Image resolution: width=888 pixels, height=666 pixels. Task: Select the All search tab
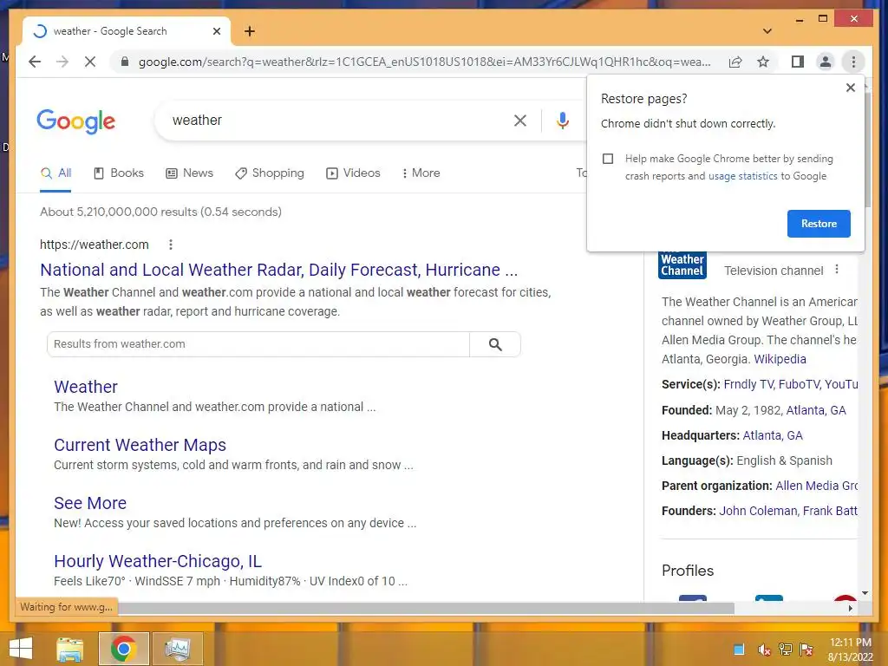click(x=55, y=173)
